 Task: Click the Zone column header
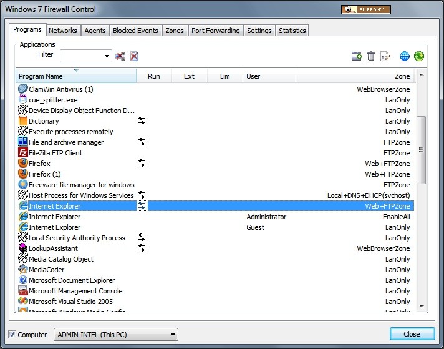click(x=355, y=76)
